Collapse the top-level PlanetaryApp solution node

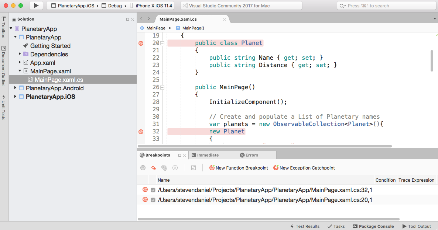[11, 28]
